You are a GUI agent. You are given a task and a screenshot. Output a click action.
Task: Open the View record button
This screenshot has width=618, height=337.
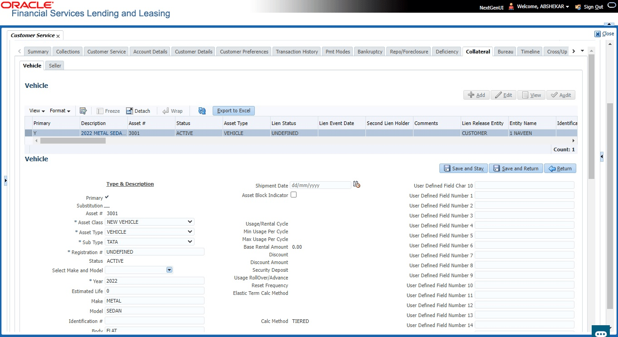tap(531, 95)
